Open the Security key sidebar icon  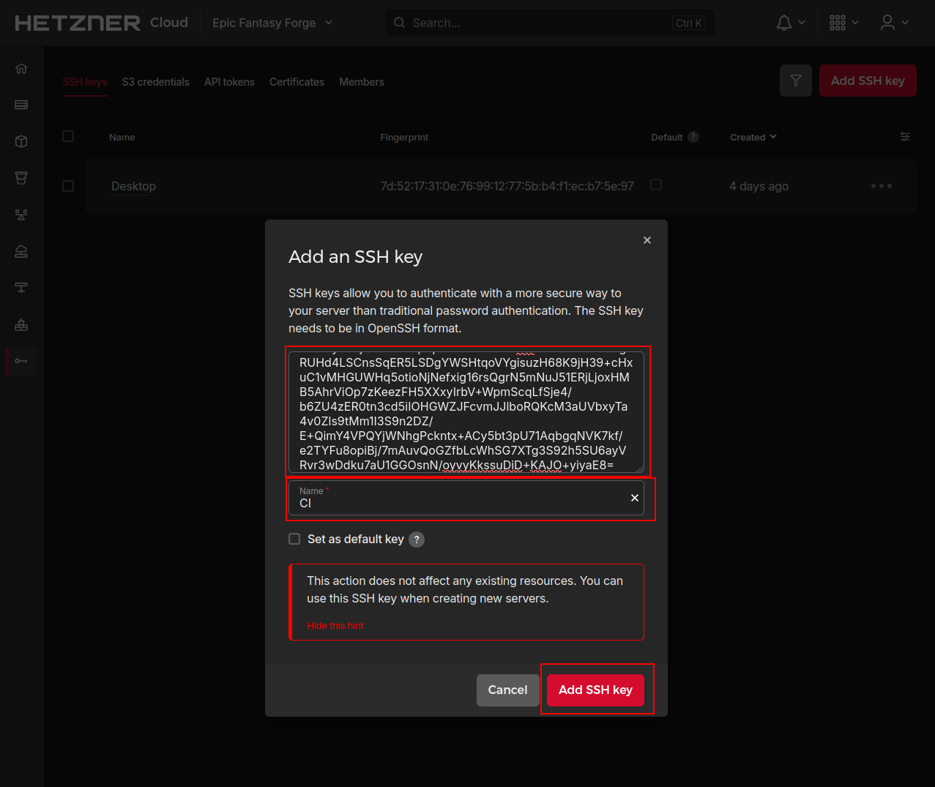click(x=21, y=361)
